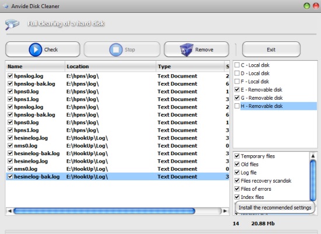Click horizontal scrollbar right arrow
Viewport: 321px width, 234px height.
pos(225,211)
